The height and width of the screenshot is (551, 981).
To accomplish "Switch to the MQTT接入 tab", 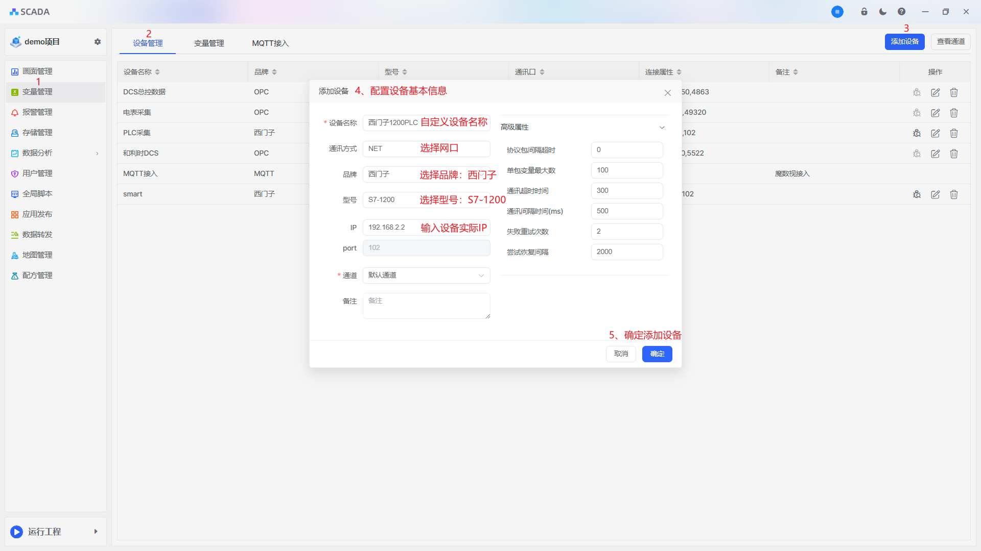I will pos(270,43).
